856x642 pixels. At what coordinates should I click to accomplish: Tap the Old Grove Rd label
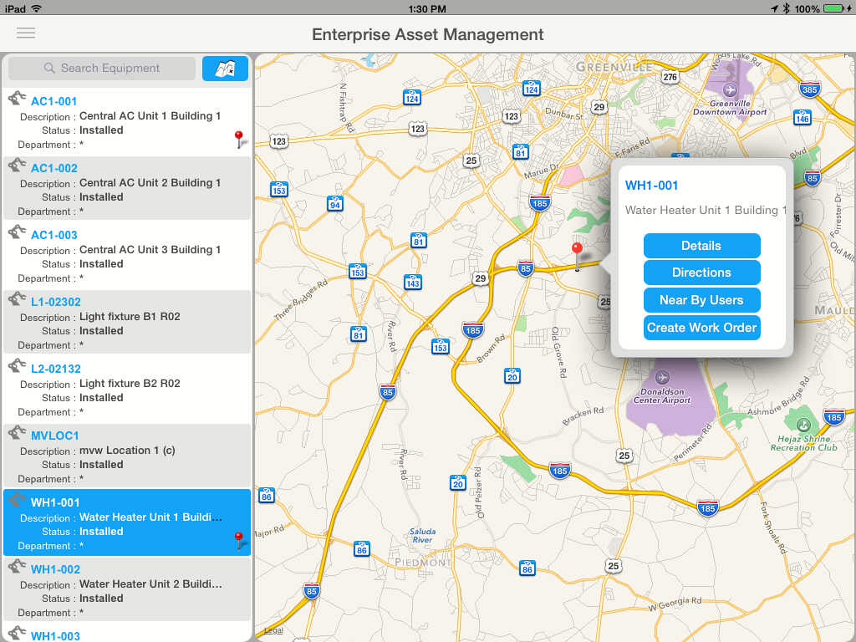point(559,352)
